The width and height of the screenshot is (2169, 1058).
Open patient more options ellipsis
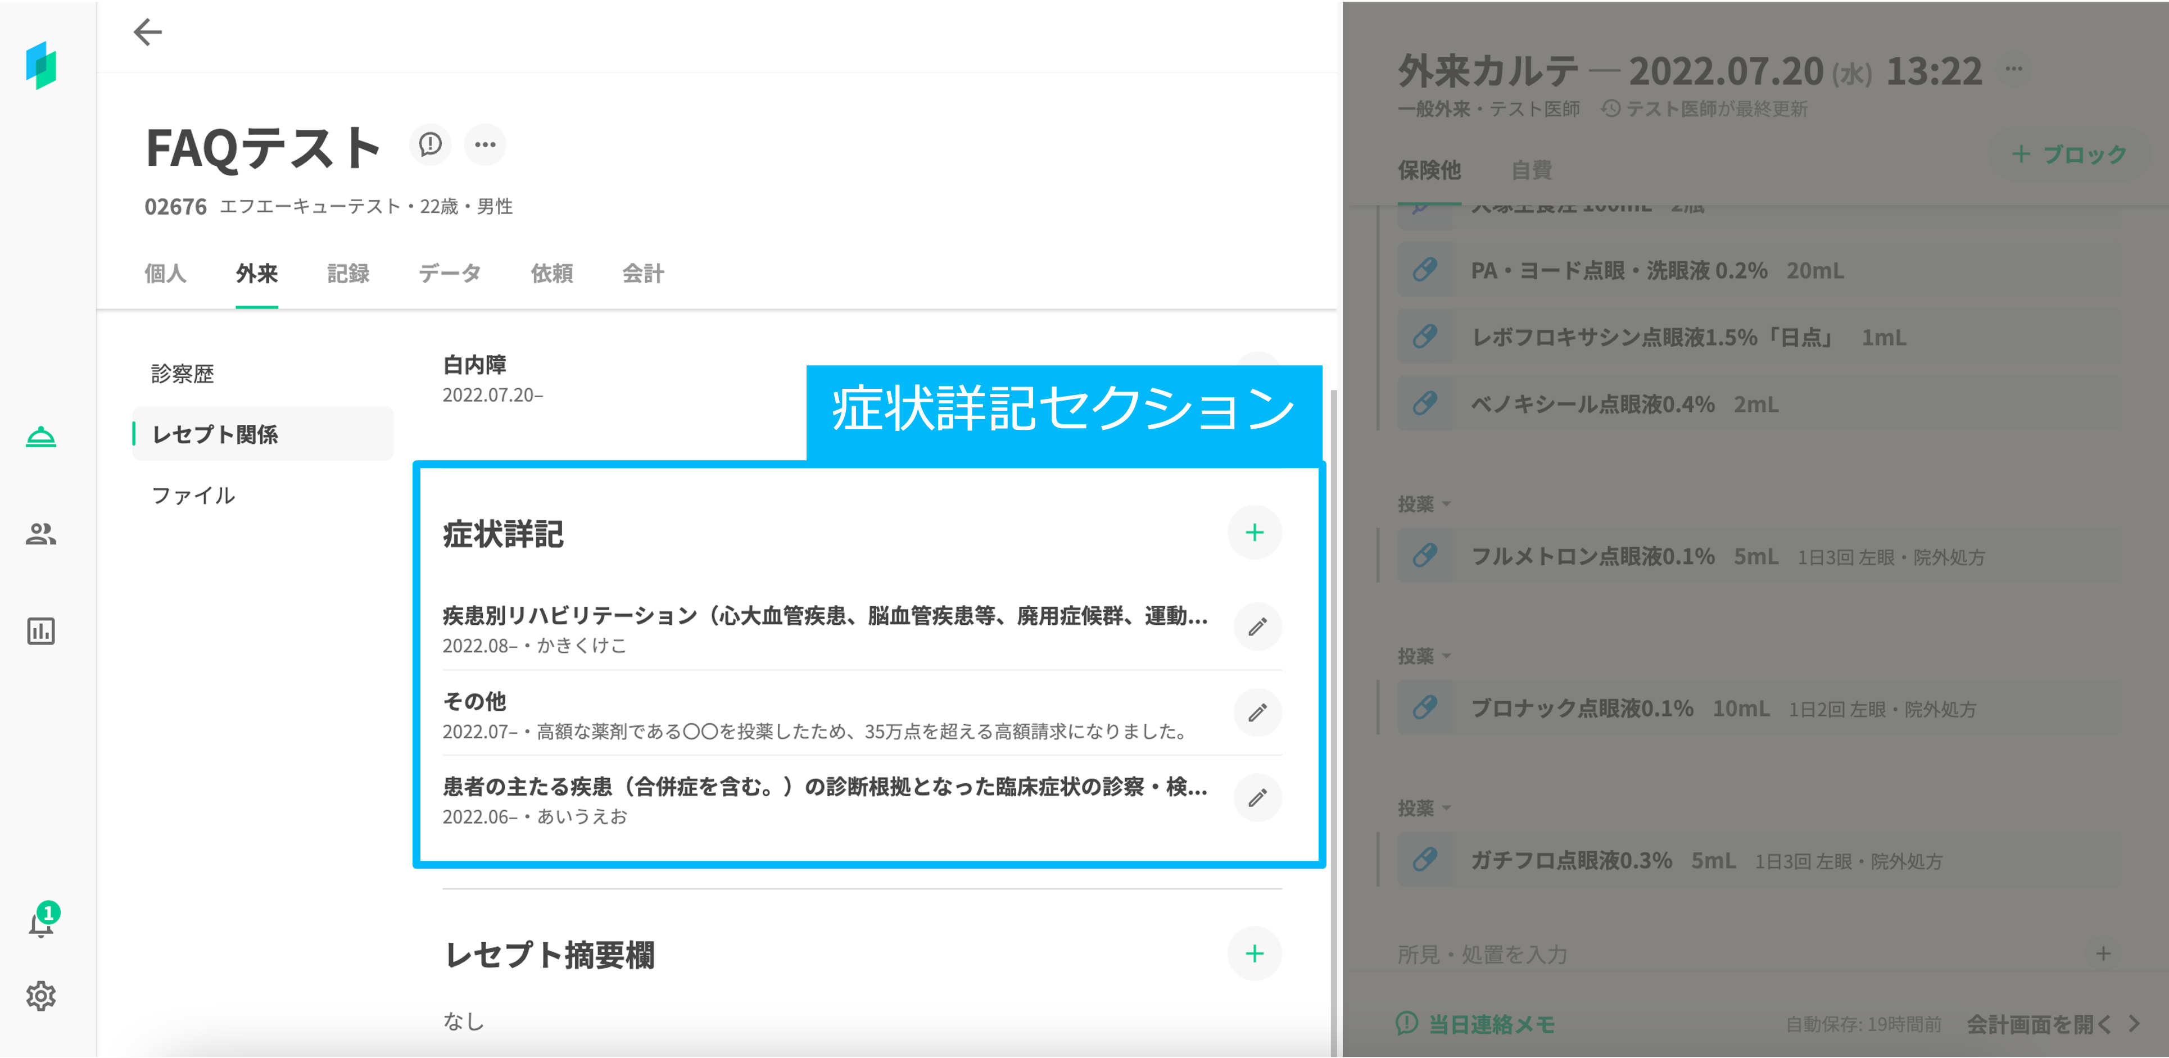coord(485,145)
